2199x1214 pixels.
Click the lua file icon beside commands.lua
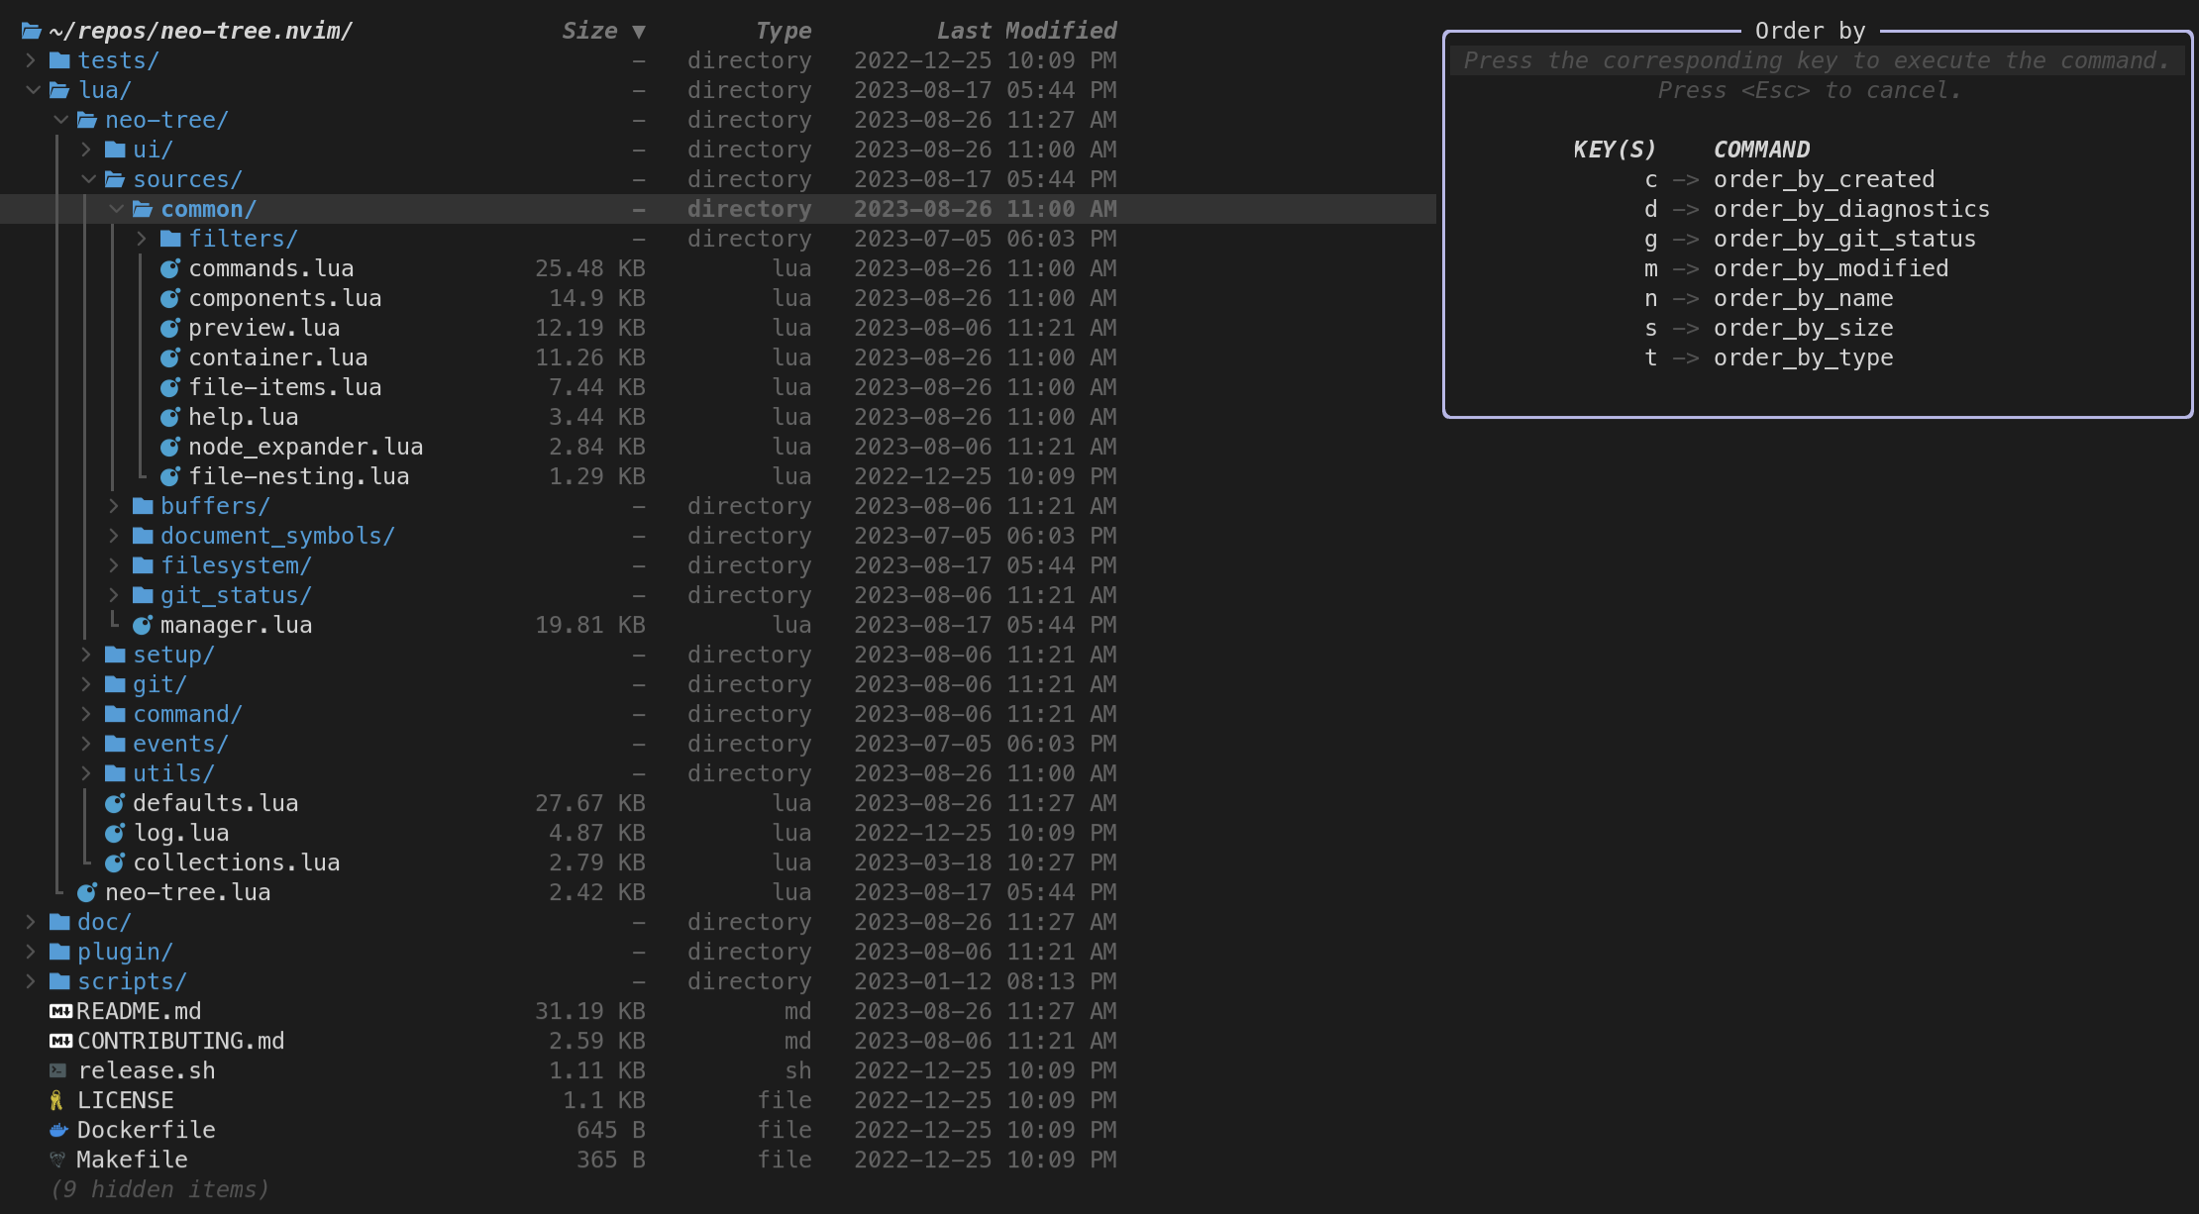[170, 268]
